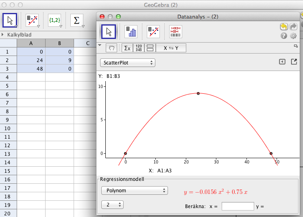Show plot options panel arrow icon
The height and width of the screenshot is (217, 303).
coord(282,62)
